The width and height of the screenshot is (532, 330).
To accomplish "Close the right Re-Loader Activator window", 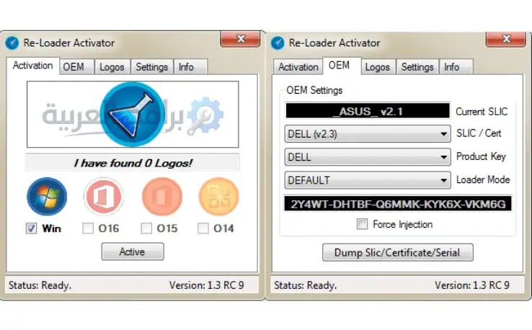I will 506,39.
